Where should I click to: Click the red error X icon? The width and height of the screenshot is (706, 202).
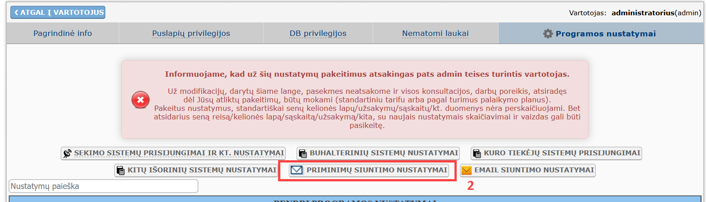140,100
